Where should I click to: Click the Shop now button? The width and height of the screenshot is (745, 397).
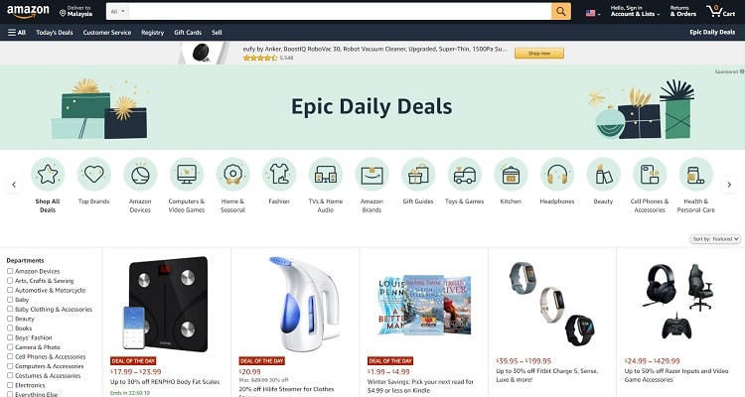(x=539, y=54)
